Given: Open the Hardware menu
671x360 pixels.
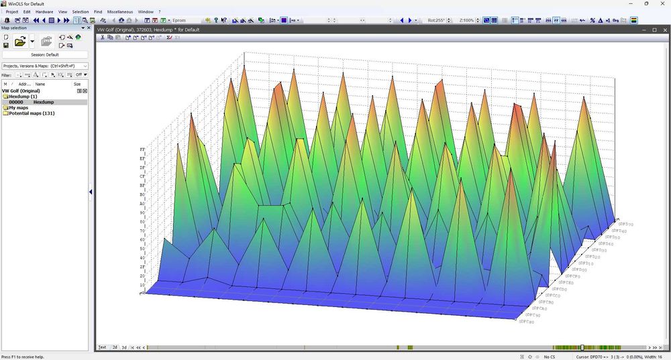Looking at the screenshot, I should coord(44,11).
